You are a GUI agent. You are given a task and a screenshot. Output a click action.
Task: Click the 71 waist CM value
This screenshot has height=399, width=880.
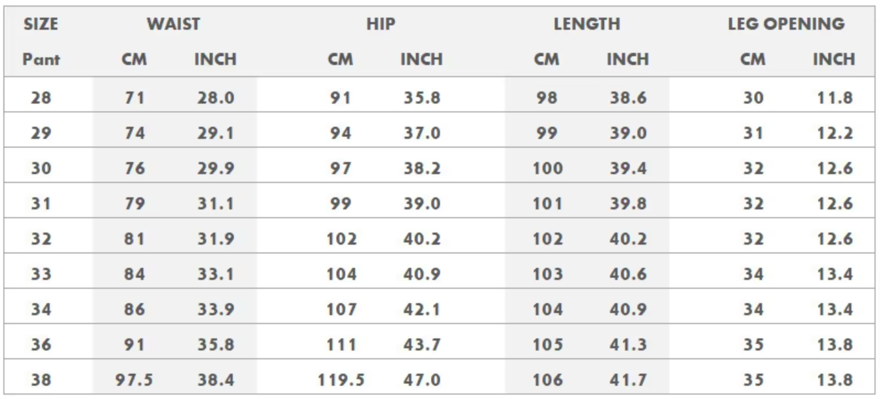[x=135, y=98]
